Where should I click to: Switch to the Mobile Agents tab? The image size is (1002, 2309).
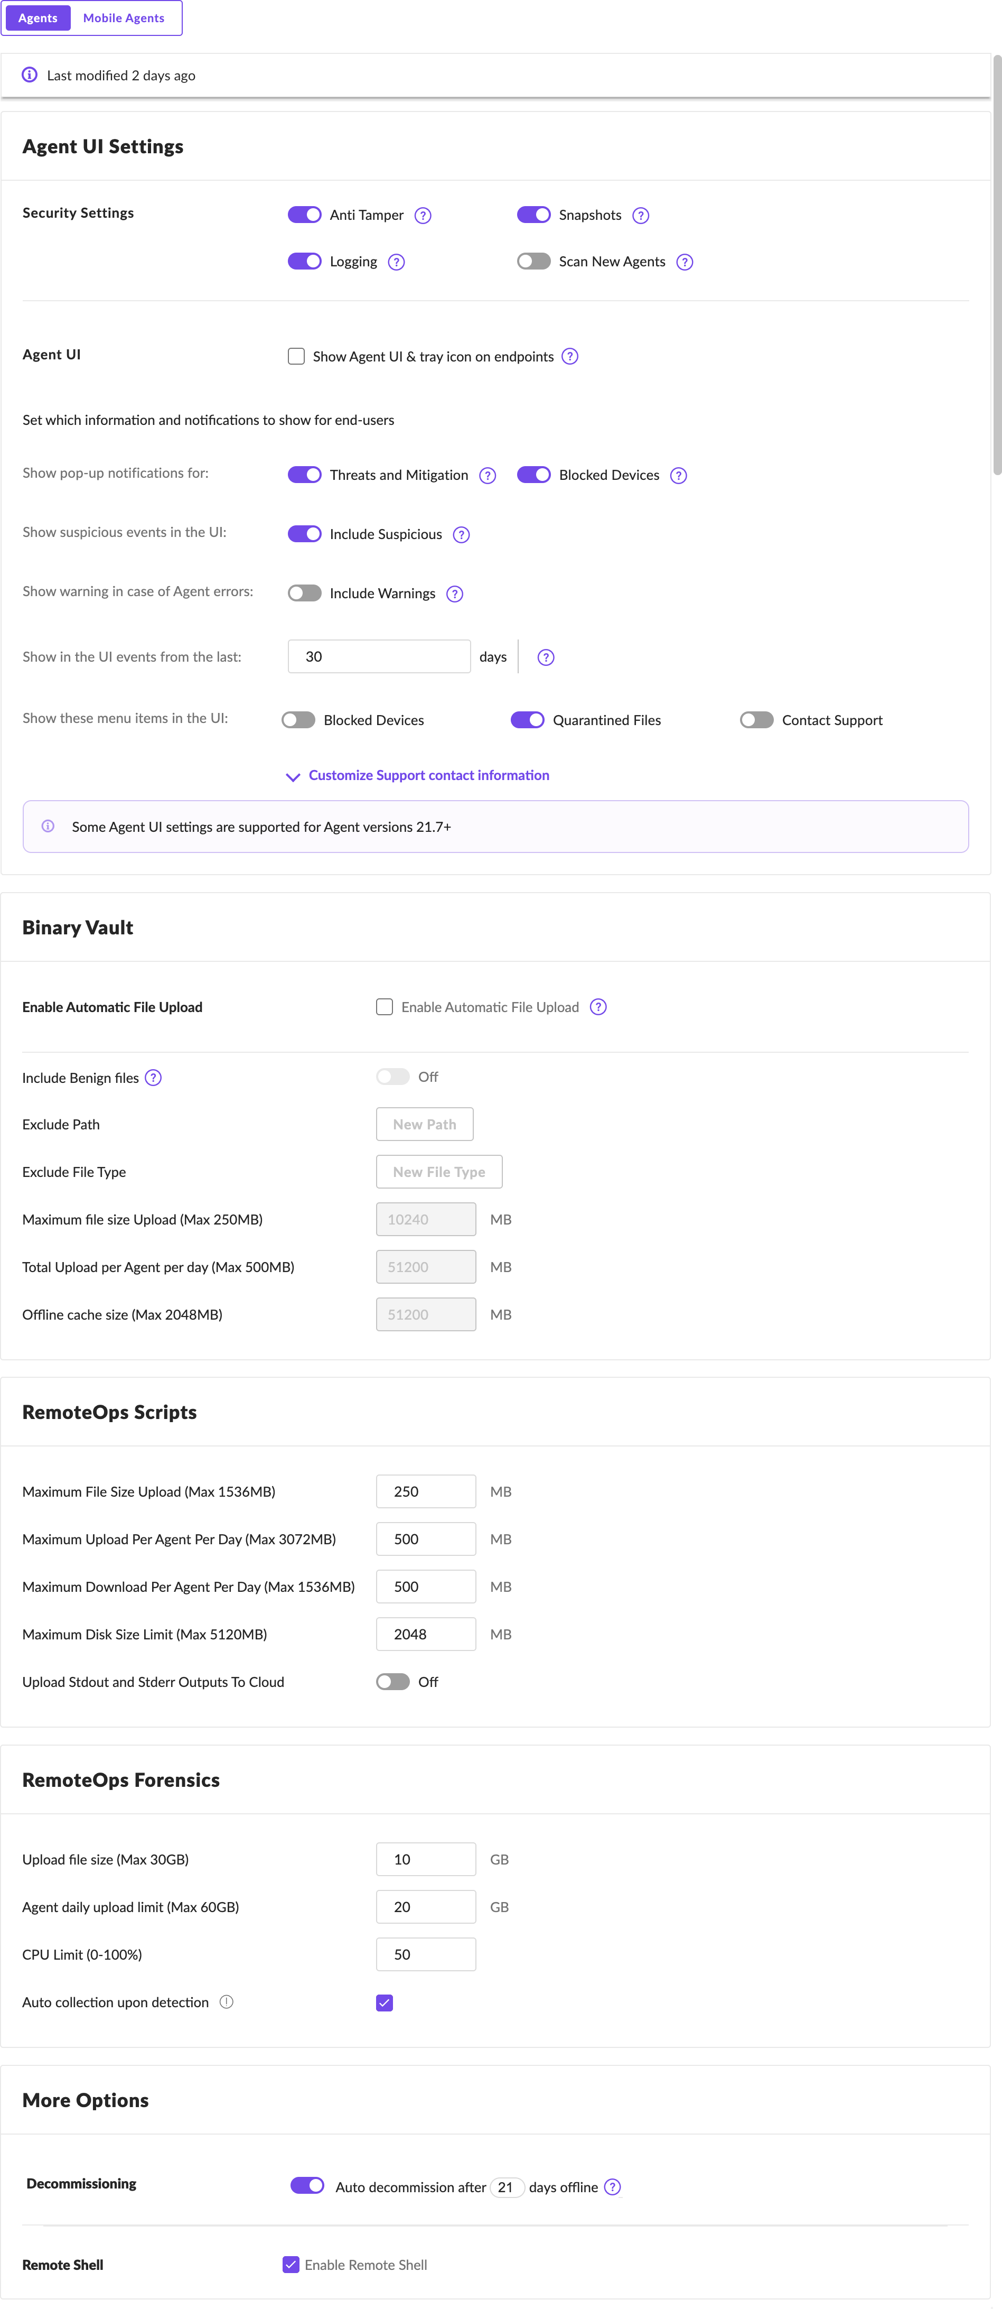click(x=124, y=18)
